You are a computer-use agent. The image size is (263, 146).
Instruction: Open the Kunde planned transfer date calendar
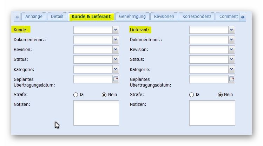[x=116, y=79]
